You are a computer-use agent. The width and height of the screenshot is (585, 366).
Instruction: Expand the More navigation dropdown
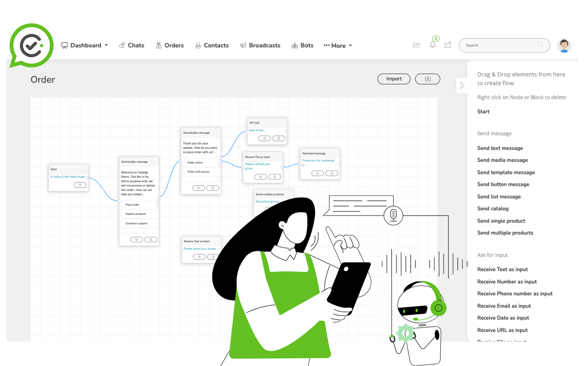338,45
